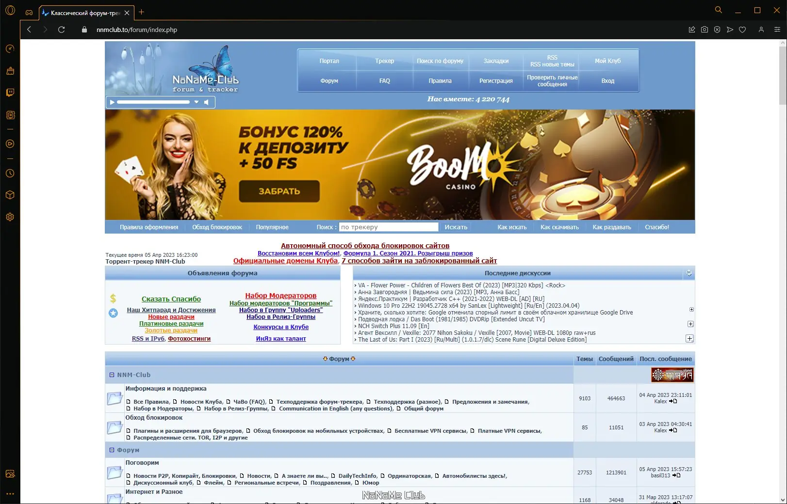Collapse the NNM-Club category

point(112,375)
